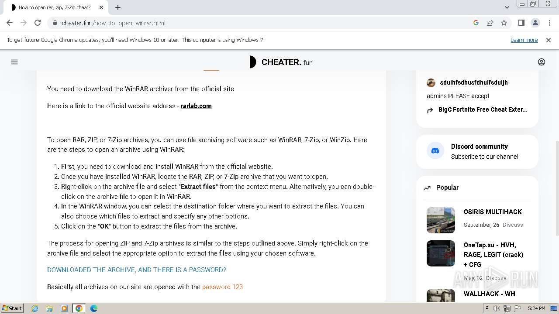Open OneTap.su HVH RAGE LEGIT article
The width and height of the screenshot is (559, 314).
493,255
